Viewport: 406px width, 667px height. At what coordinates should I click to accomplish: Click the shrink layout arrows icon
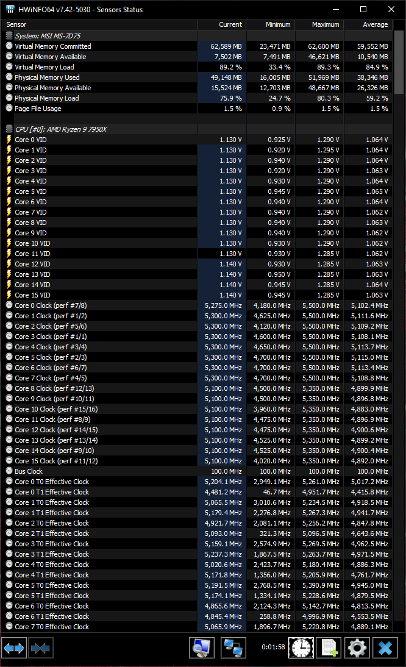(40, 648)
